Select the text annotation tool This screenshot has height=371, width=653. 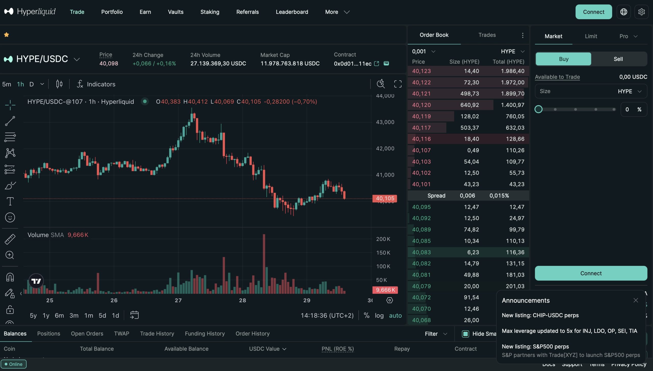[10, 202]
